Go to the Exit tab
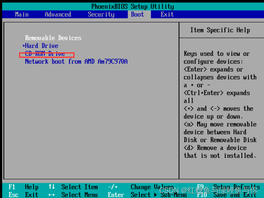Image resolution: width=264 pixels, height=198 pixels. [x=167, y=14]
